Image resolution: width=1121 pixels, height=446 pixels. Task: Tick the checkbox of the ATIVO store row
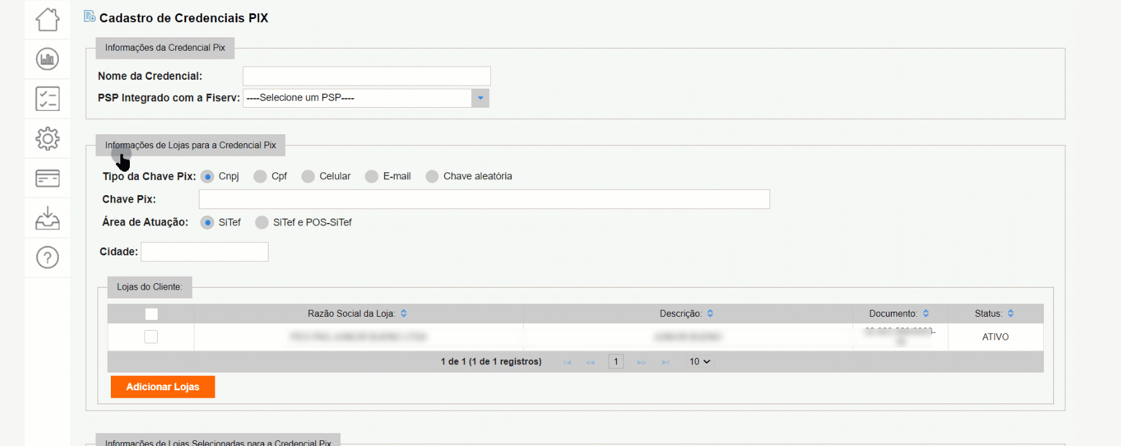click(x=151, y=337)
